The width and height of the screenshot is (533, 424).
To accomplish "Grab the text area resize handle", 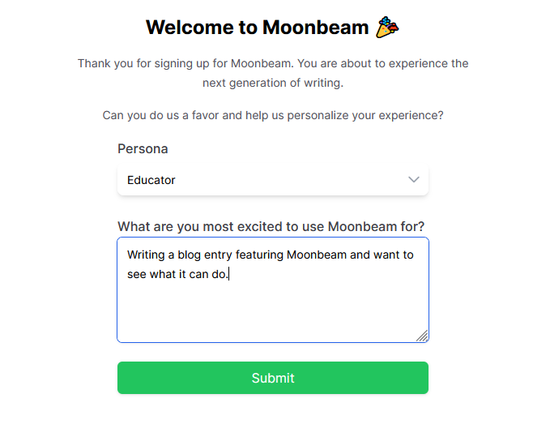I will click(422, 336).
